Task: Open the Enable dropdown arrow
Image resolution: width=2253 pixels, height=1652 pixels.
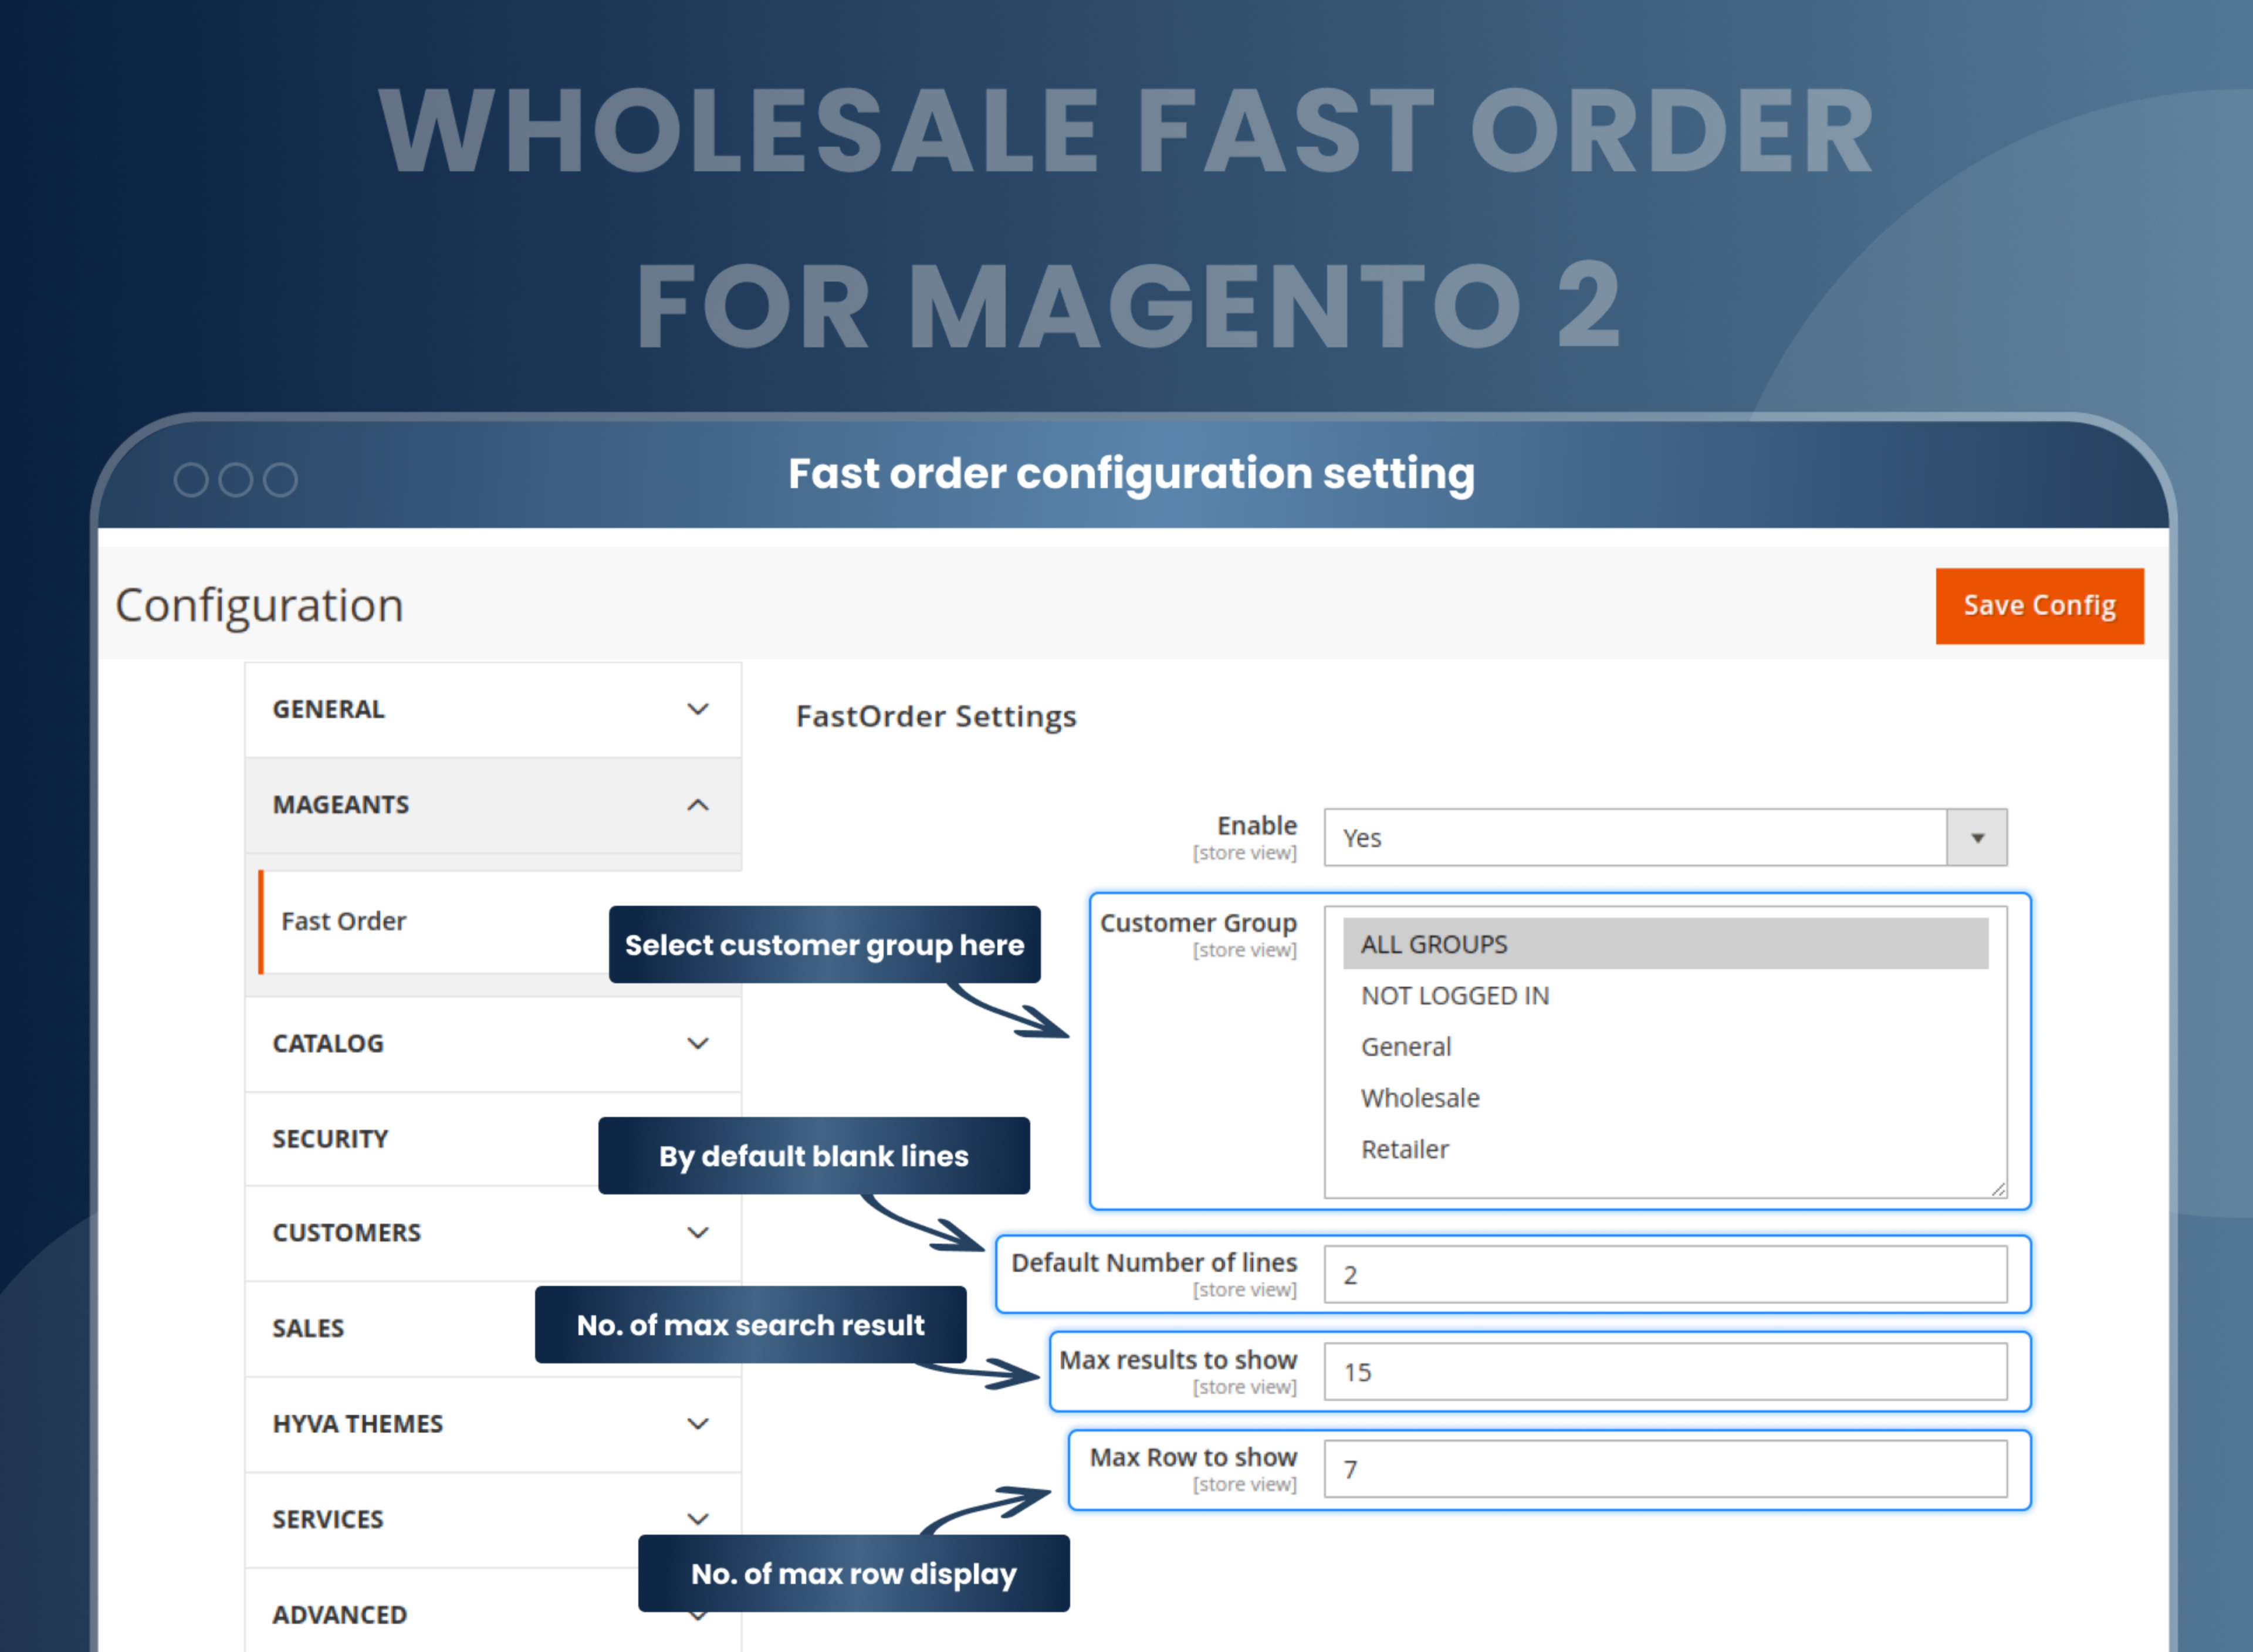Action: [1976, 838]
